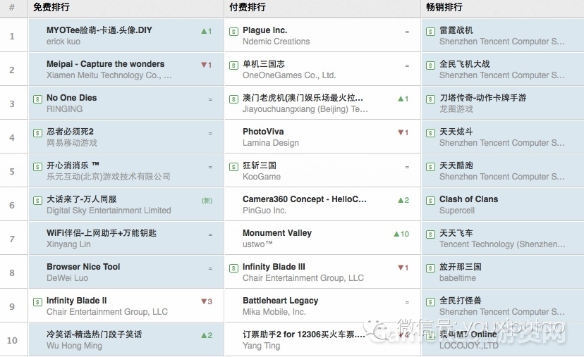
Task: Click rank number 7 cell
Action: [x=13, y=238]
